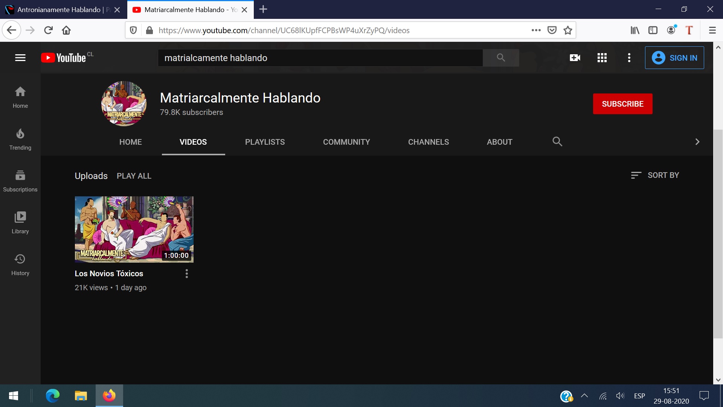The width and height of the screenshot is (723, 407).
Task: Open the create video camera icon
Action: coord(575,58)
